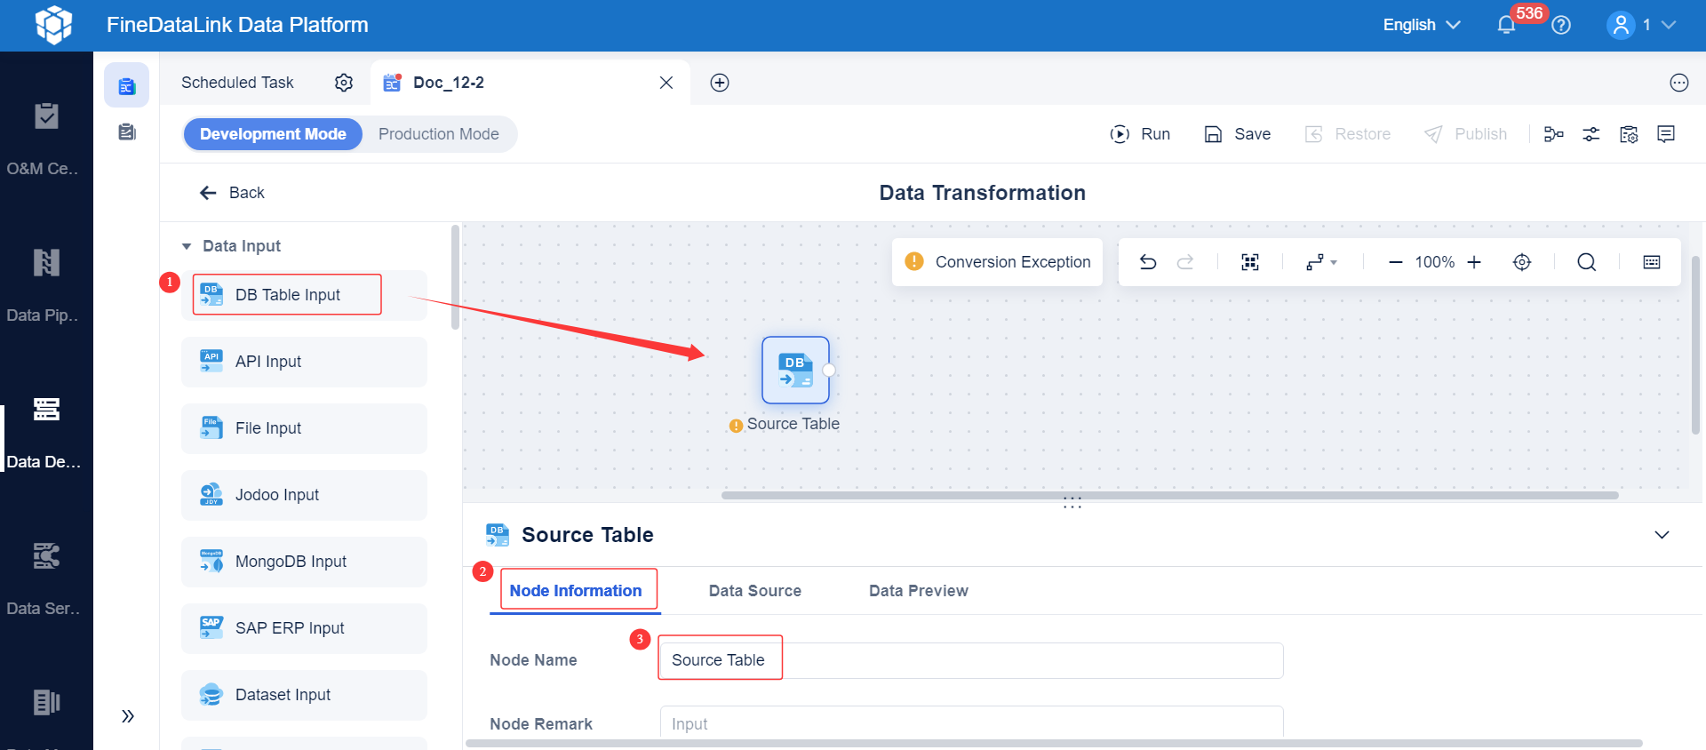Open the Node Information tab
This screenshot has width=1706, height=750.
pyautogui.click(x=576, y=591)
